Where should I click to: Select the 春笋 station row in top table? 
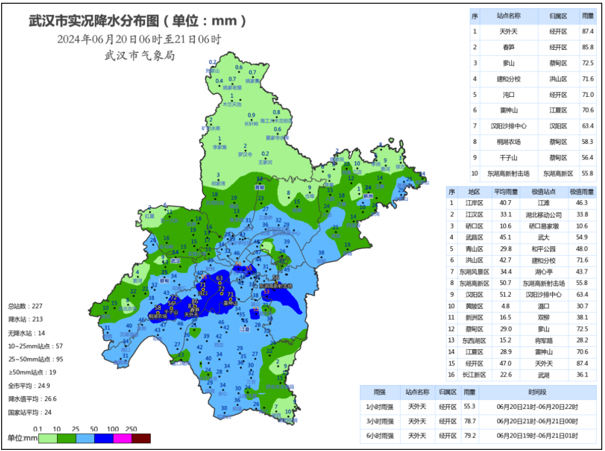[x=508, y=48]
